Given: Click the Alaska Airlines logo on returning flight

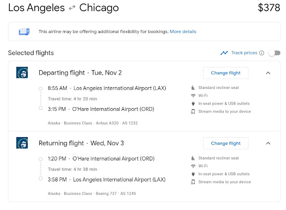Looking at the screenshot, I should [22, 143].
